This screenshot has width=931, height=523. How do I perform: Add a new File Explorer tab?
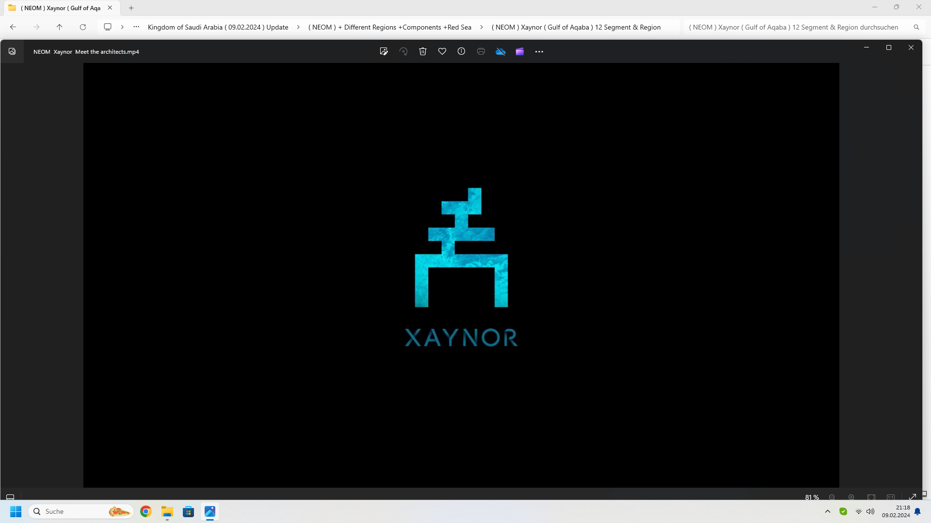[131, 8]
